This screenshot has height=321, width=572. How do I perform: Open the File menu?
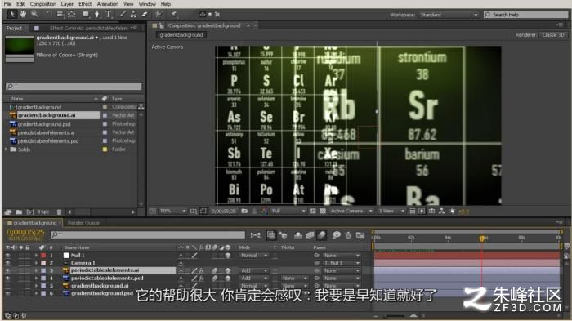pyautogui.click(x=7, y=4)
